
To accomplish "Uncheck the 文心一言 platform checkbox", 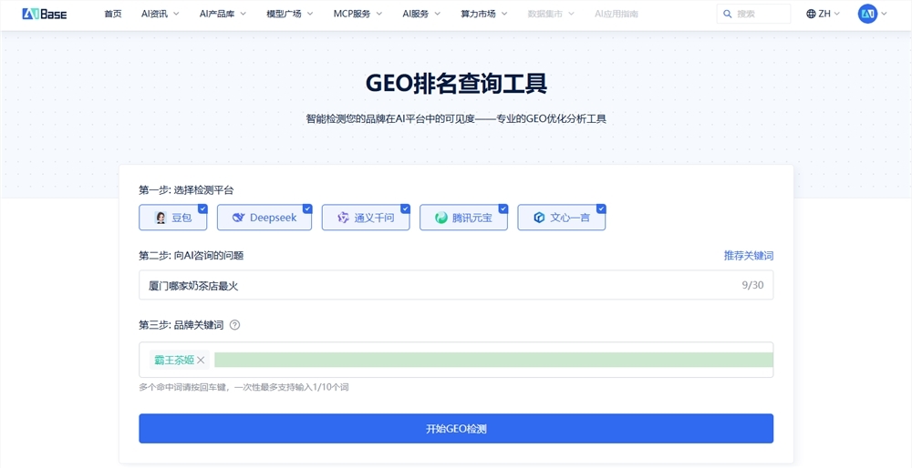I will click(x=601, y=209).
